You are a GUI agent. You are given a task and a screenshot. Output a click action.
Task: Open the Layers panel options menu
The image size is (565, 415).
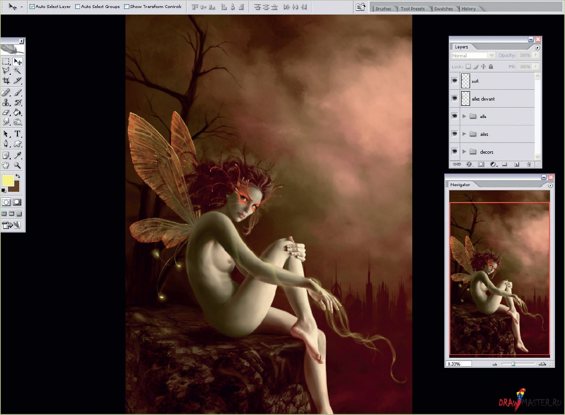(x=538, y=47)
